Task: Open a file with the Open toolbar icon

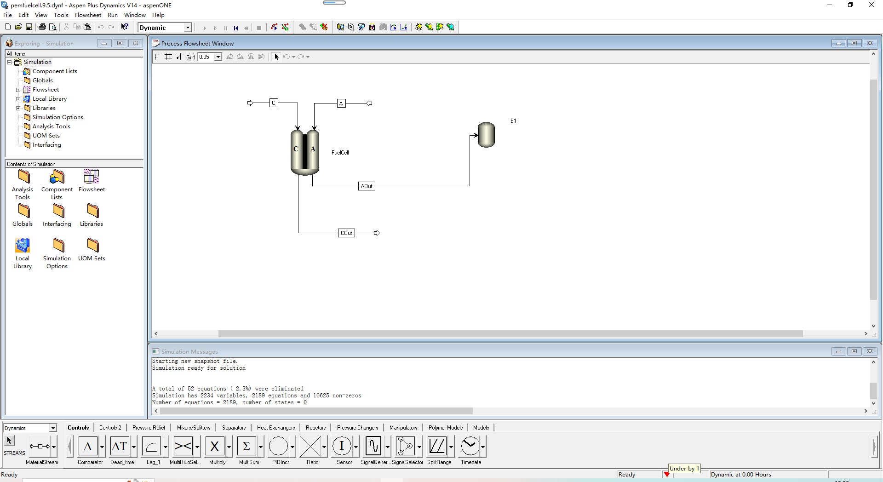Action: pyautogui.click(x=18, y=27)
